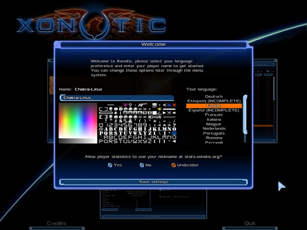
Task: Insert the ampersand character
Action: pos(130,121)
